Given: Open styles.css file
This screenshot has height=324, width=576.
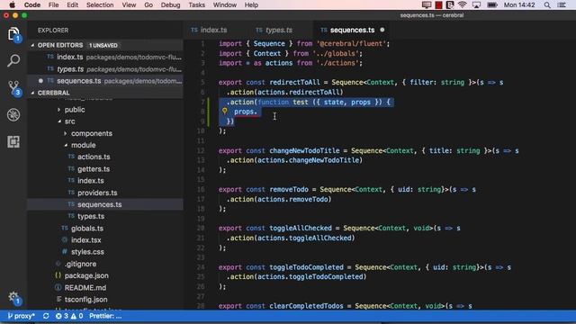Looking at the screenshot, I should click(87, 252).
